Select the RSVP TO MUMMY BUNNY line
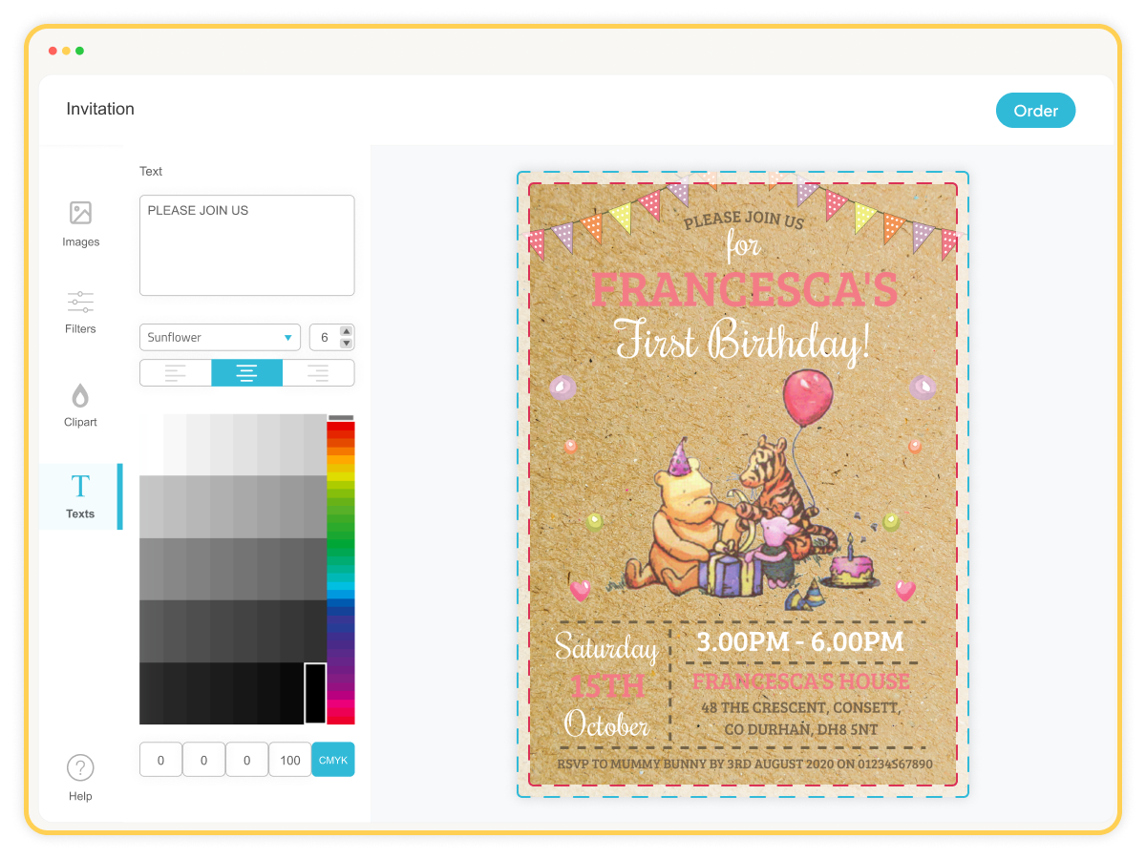This screenshot has height=859, width=1146. pyautogui.click(x=745, y=765)
